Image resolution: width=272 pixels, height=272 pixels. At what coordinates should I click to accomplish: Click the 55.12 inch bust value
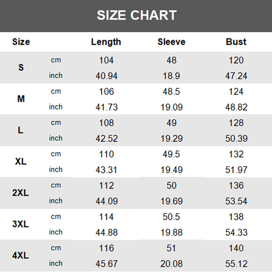point(236,263)
